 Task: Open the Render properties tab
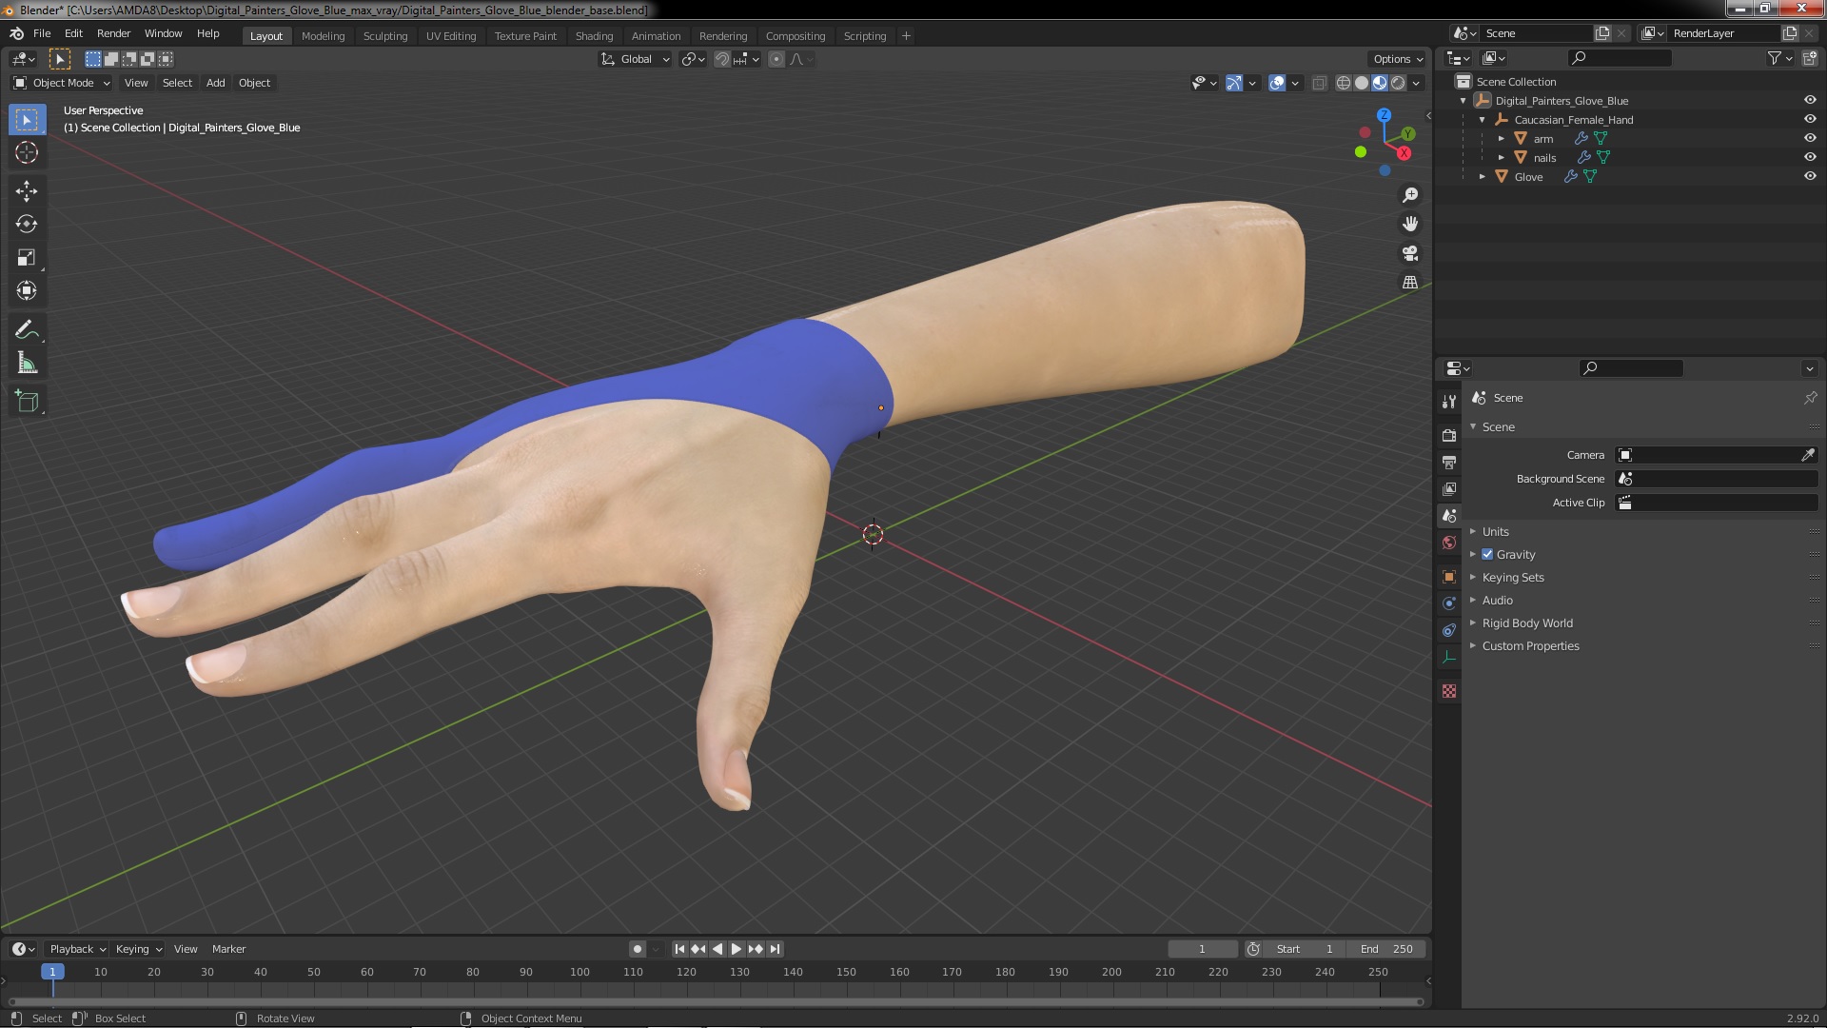coord(1448,435)
